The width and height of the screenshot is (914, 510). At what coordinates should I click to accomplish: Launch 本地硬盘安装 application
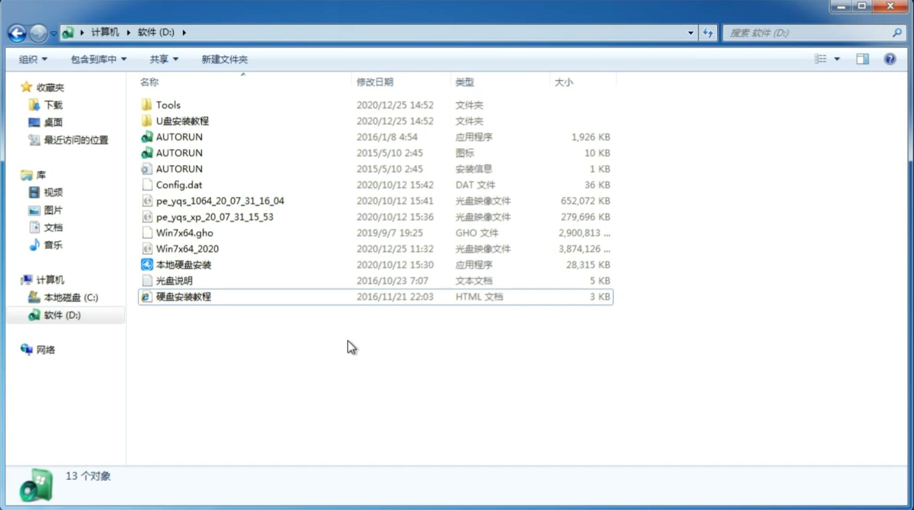183,264
